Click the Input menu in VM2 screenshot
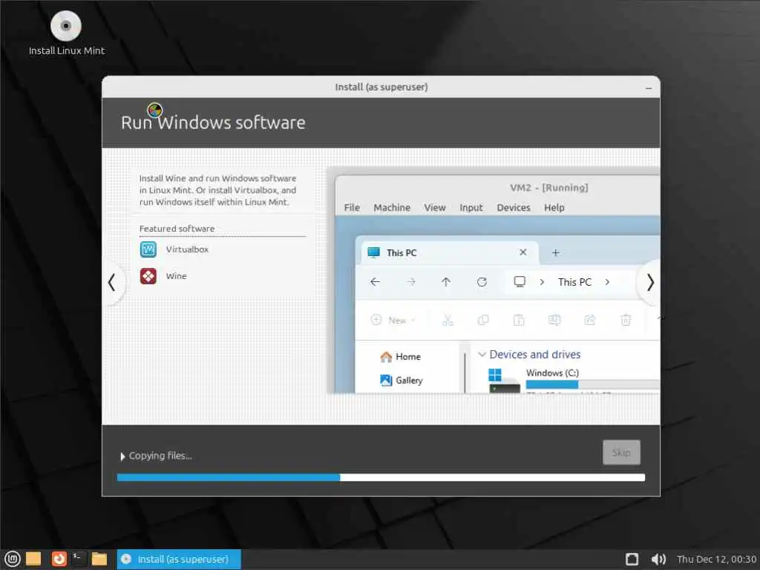The image size is (760, 570). tap(471, 208)
